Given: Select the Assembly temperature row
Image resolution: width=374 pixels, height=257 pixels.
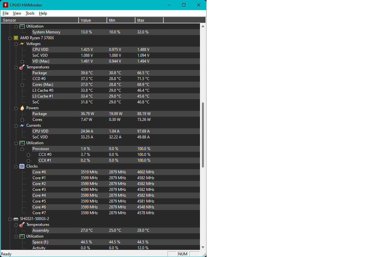Looking at the screenshot, I should (116, 230).
